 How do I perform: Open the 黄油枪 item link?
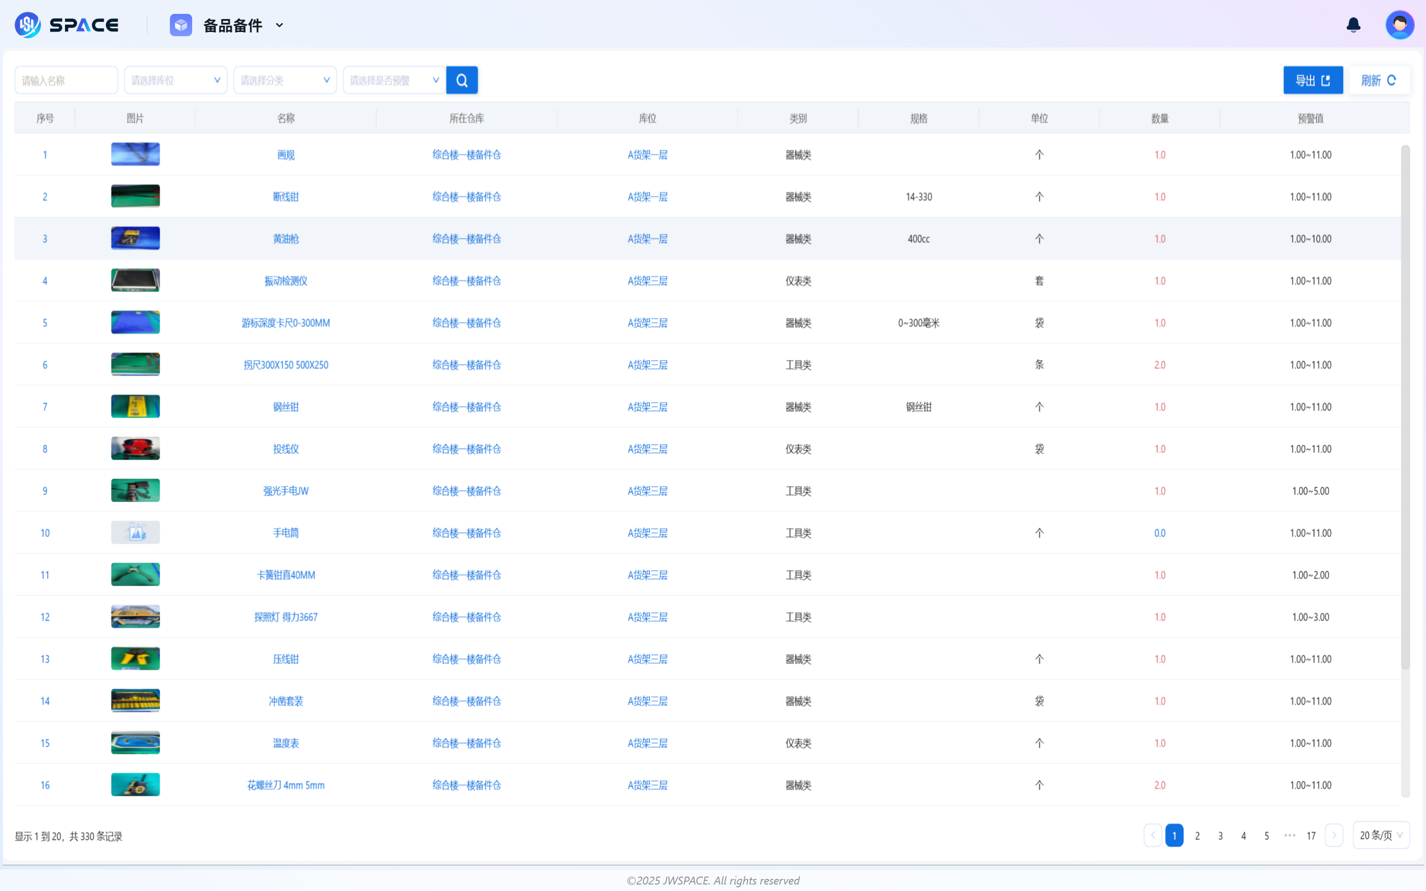click(286, 239)
